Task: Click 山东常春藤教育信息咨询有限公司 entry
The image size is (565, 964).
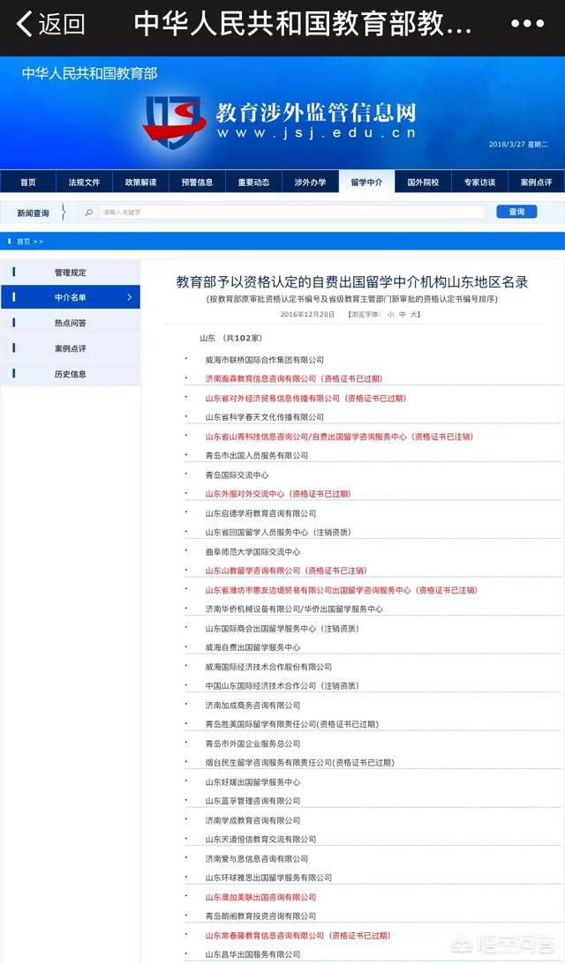Action: click(298, 936)
